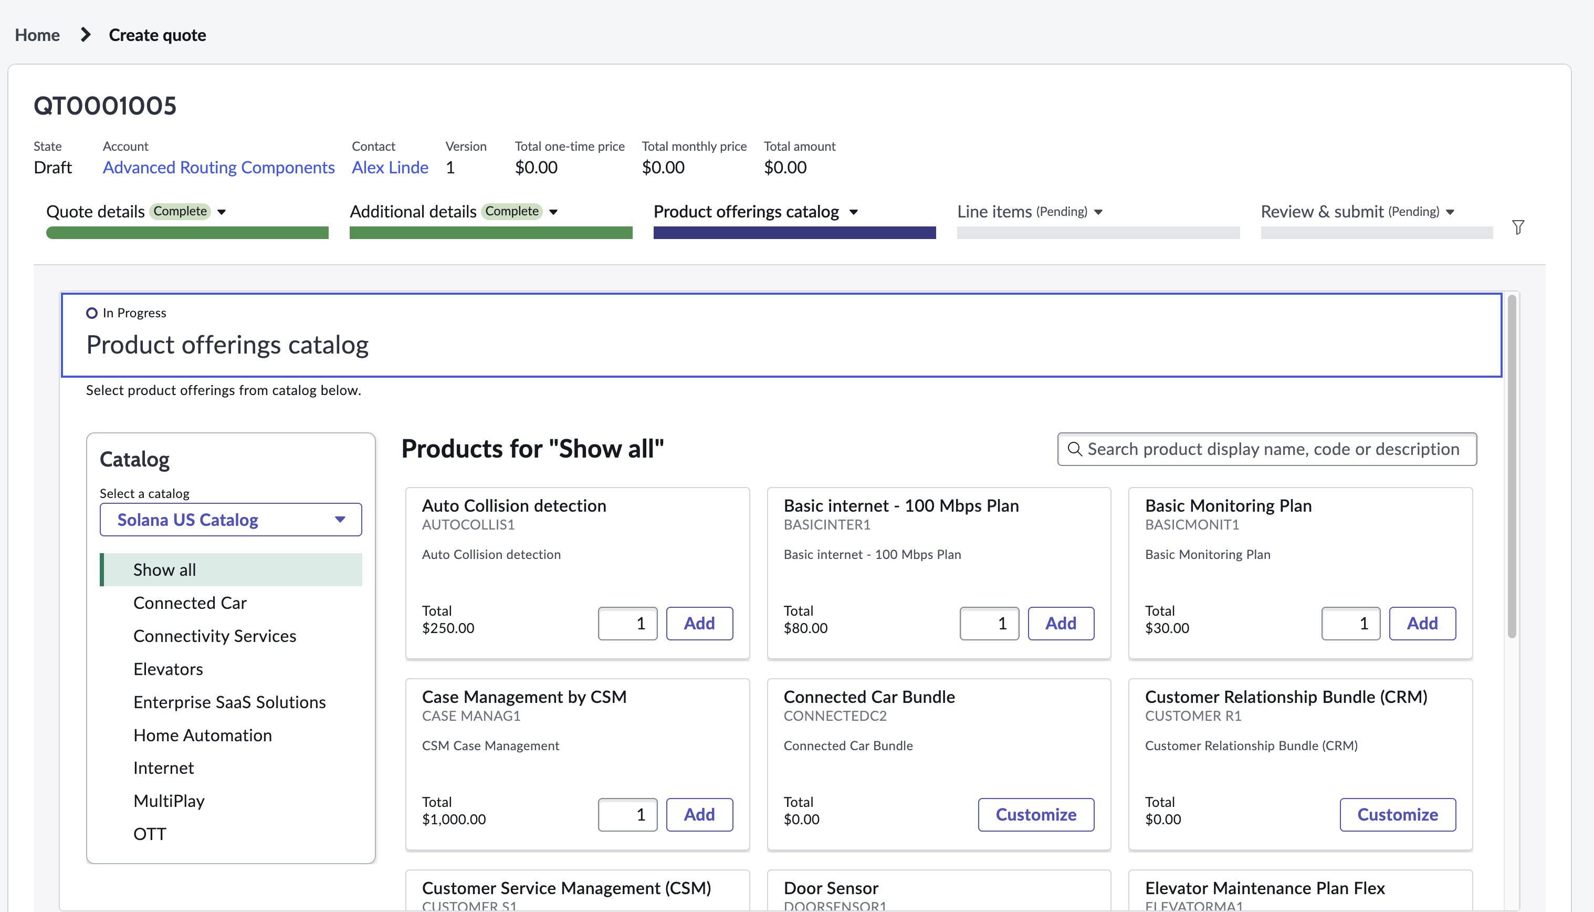This screenshot has height=912, width=1594.
Task: Select Internet category
Action: 163,768
